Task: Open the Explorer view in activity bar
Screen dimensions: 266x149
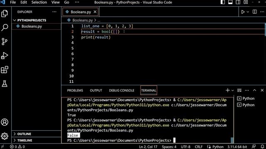Action: click(5, 14)
